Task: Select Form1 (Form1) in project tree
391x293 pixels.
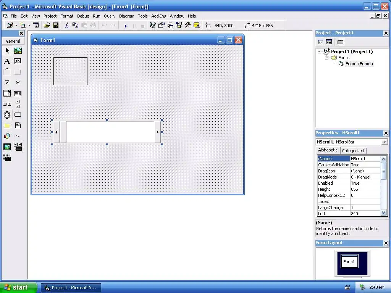Action: pos(359,64)
